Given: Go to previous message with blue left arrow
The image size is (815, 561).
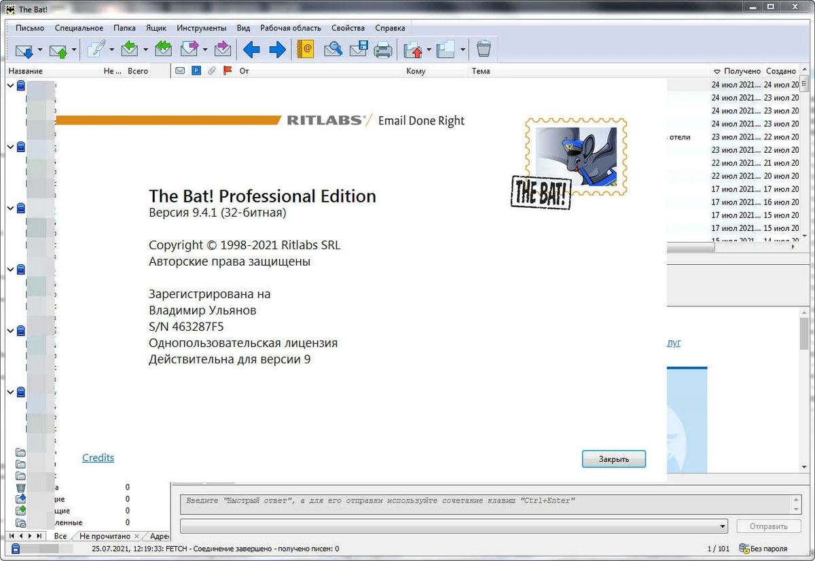Looking at the screenshot, I should (251, 50).
